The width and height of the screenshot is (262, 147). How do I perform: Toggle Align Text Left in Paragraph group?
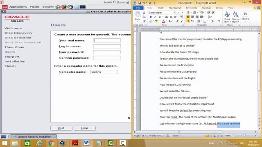(x=188, y=17)
